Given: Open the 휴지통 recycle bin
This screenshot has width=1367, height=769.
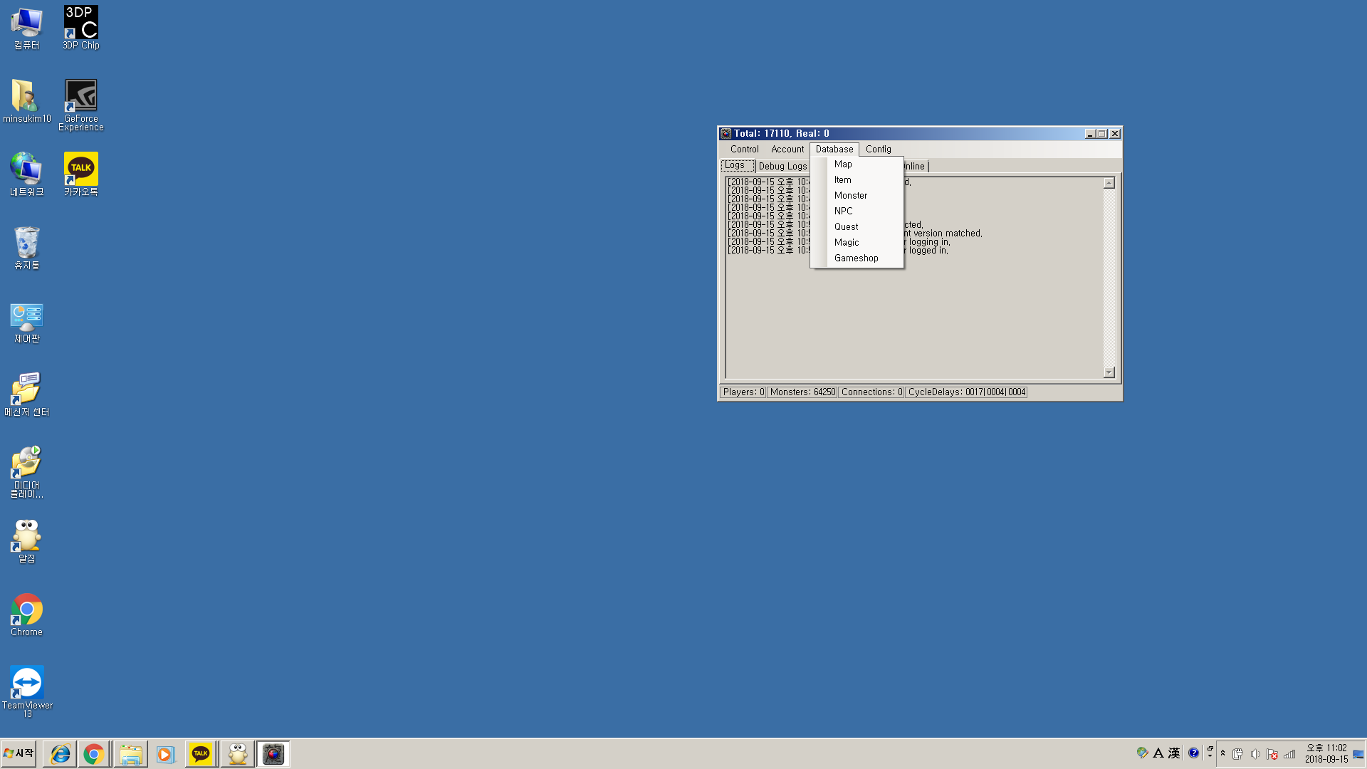Looking at the screenshot, I should pos(26,248).
